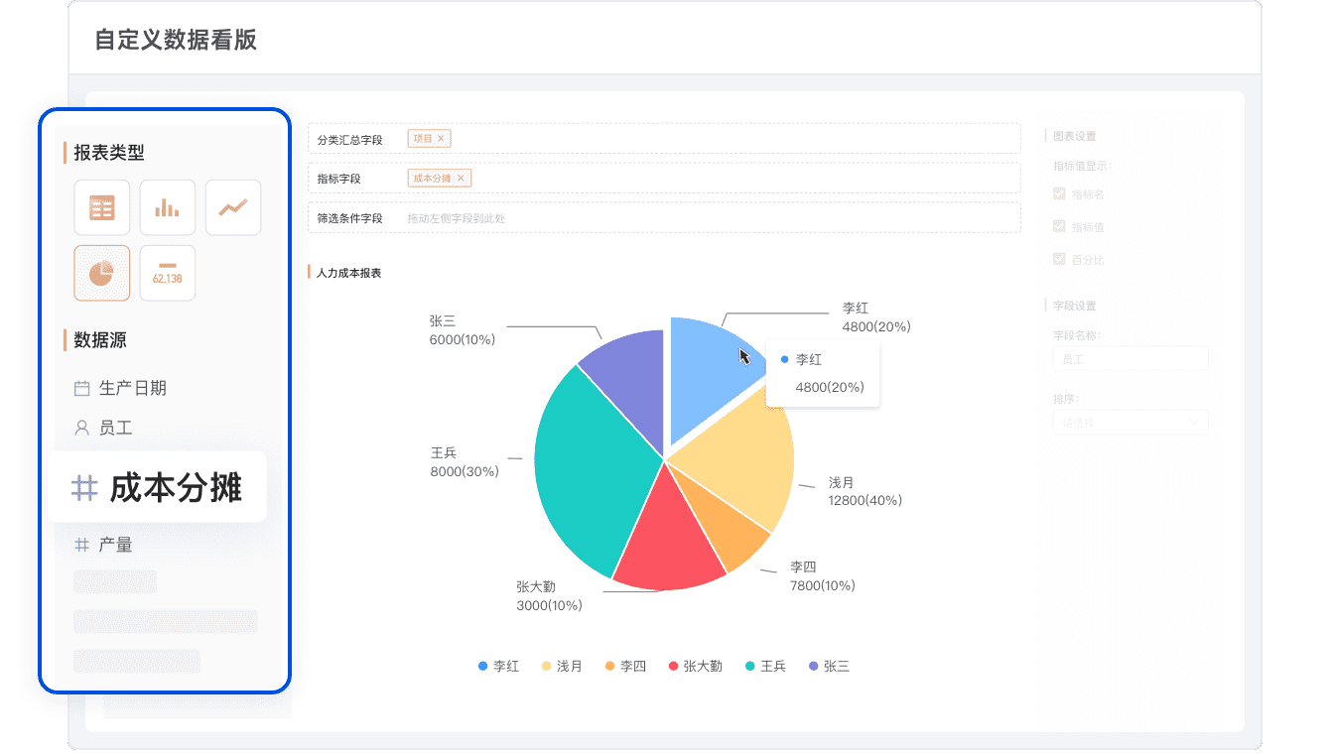Click the person icon beside 员工
The width and height of the screenshot is (1330, 754).
click(82, 429)
